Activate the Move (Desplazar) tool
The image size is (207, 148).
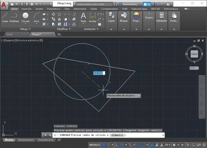tap(54, 14)
